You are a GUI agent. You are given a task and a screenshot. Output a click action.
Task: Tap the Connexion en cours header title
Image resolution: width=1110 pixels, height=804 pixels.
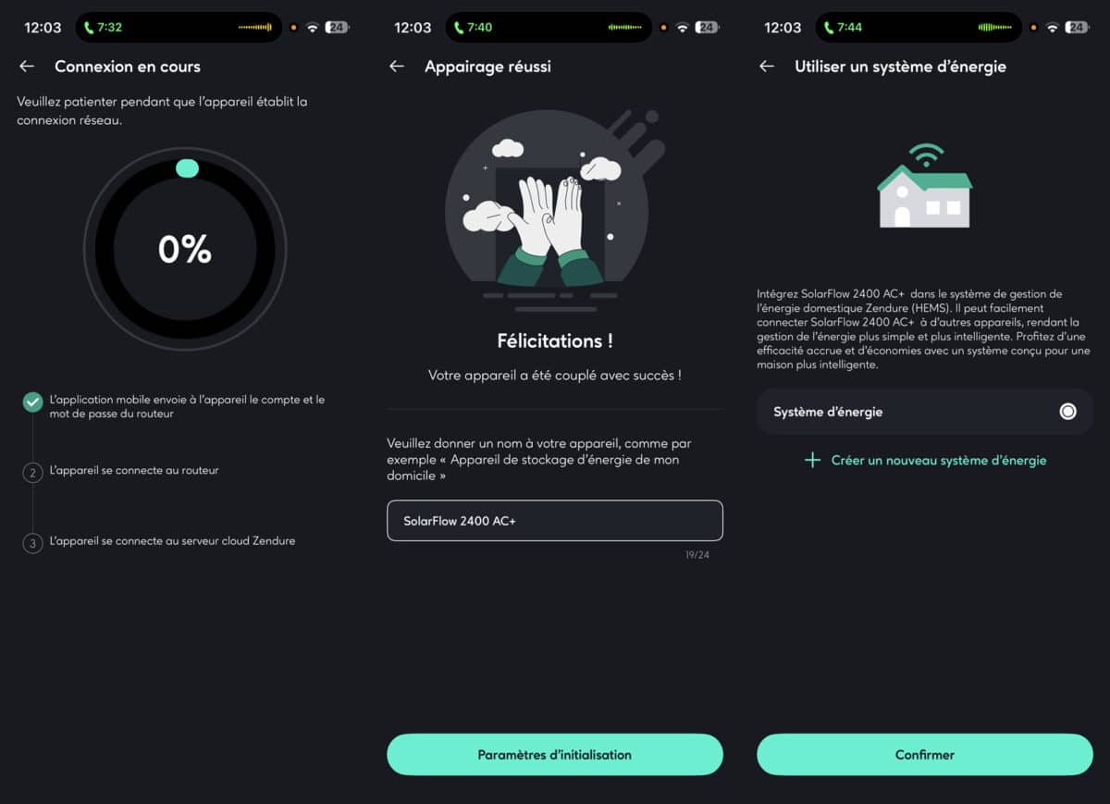point(127,66)
